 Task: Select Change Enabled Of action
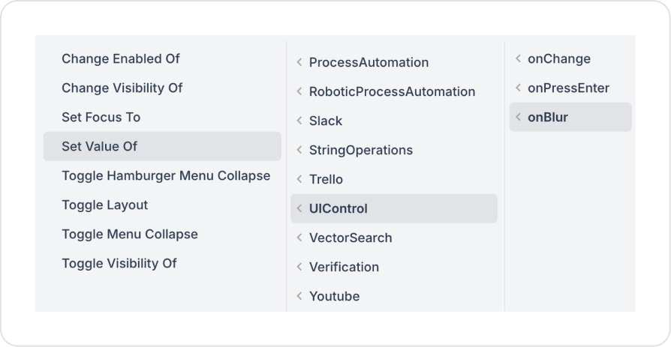[121, 59]
